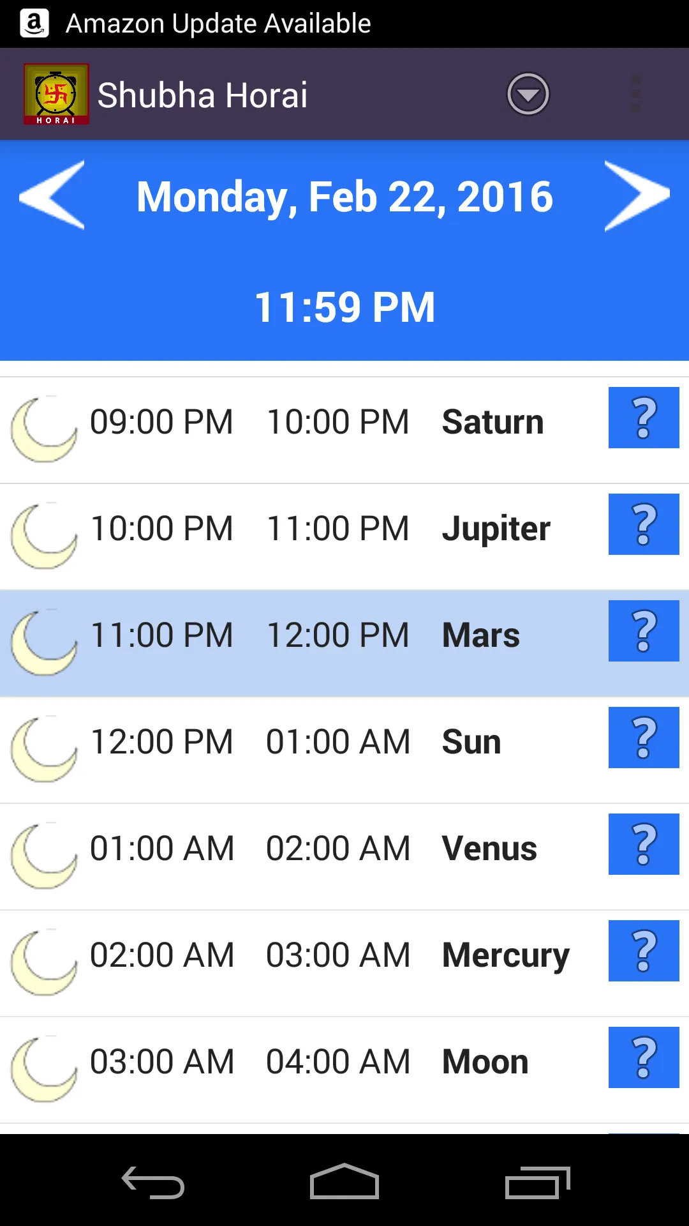Go to the previous day

(x=52, y=195)
